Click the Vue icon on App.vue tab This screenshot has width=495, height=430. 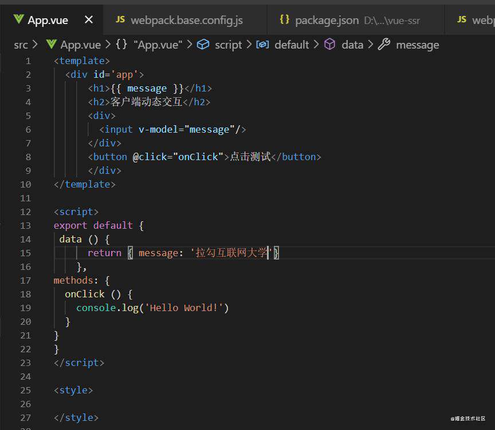(19, 19)
